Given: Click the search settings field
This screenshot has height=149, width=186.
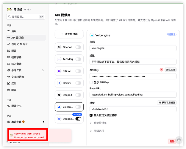Looking at the screenshot, I should [26, 17].
